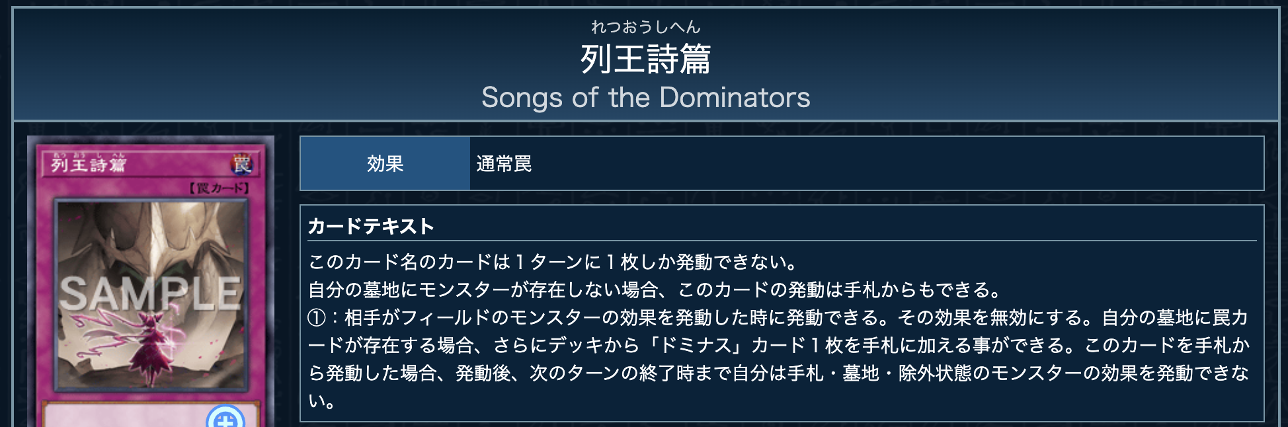Click the English name Songs of the Dominators
This screenshot has height=427, width=1288.
click(x=645, y=98)
